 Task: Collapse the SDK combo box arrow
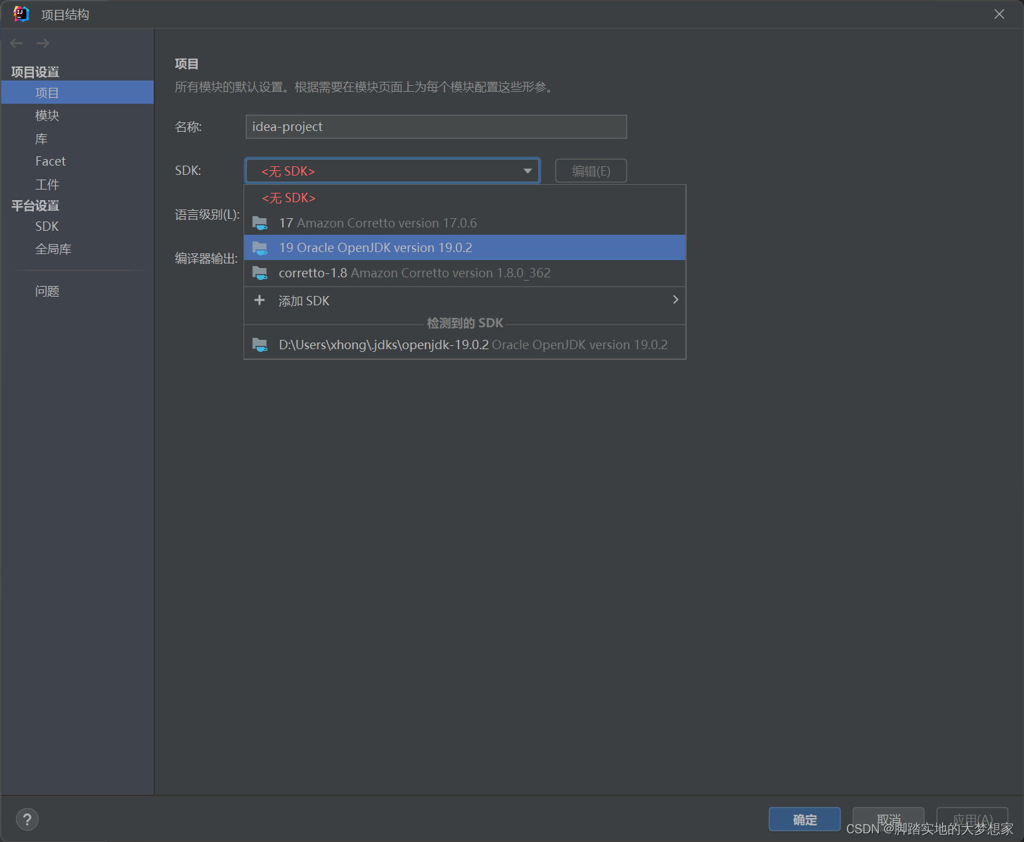[528, 171]
